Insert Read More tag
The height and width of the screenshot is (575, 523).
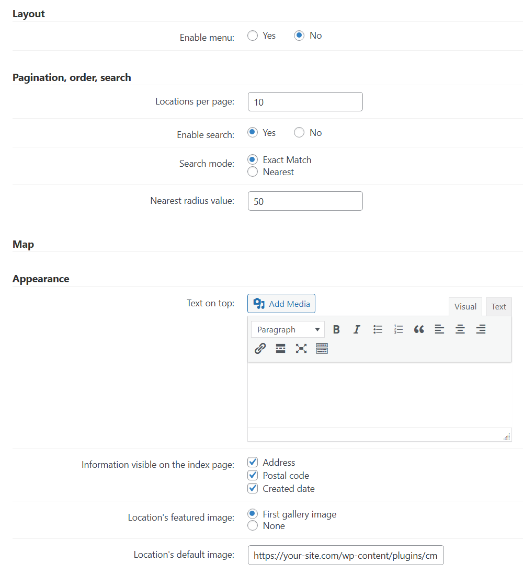tap(281, 348)
